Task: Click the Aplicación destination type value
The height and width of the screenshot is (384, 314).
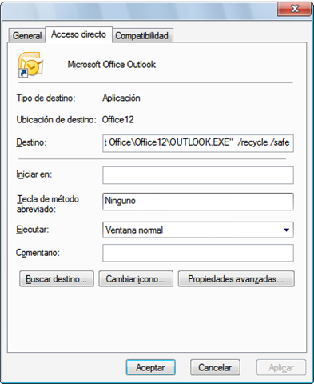Action: coord(121,98)
